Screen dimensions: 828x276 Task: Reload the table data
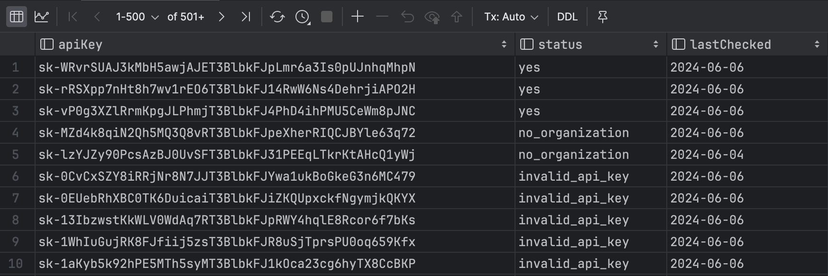point(277,17)
